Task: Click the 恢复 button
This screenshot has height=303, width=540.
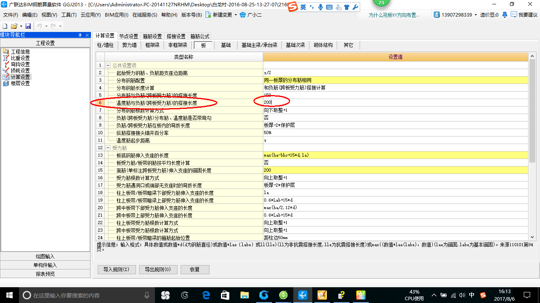Action: click(195, 269)
